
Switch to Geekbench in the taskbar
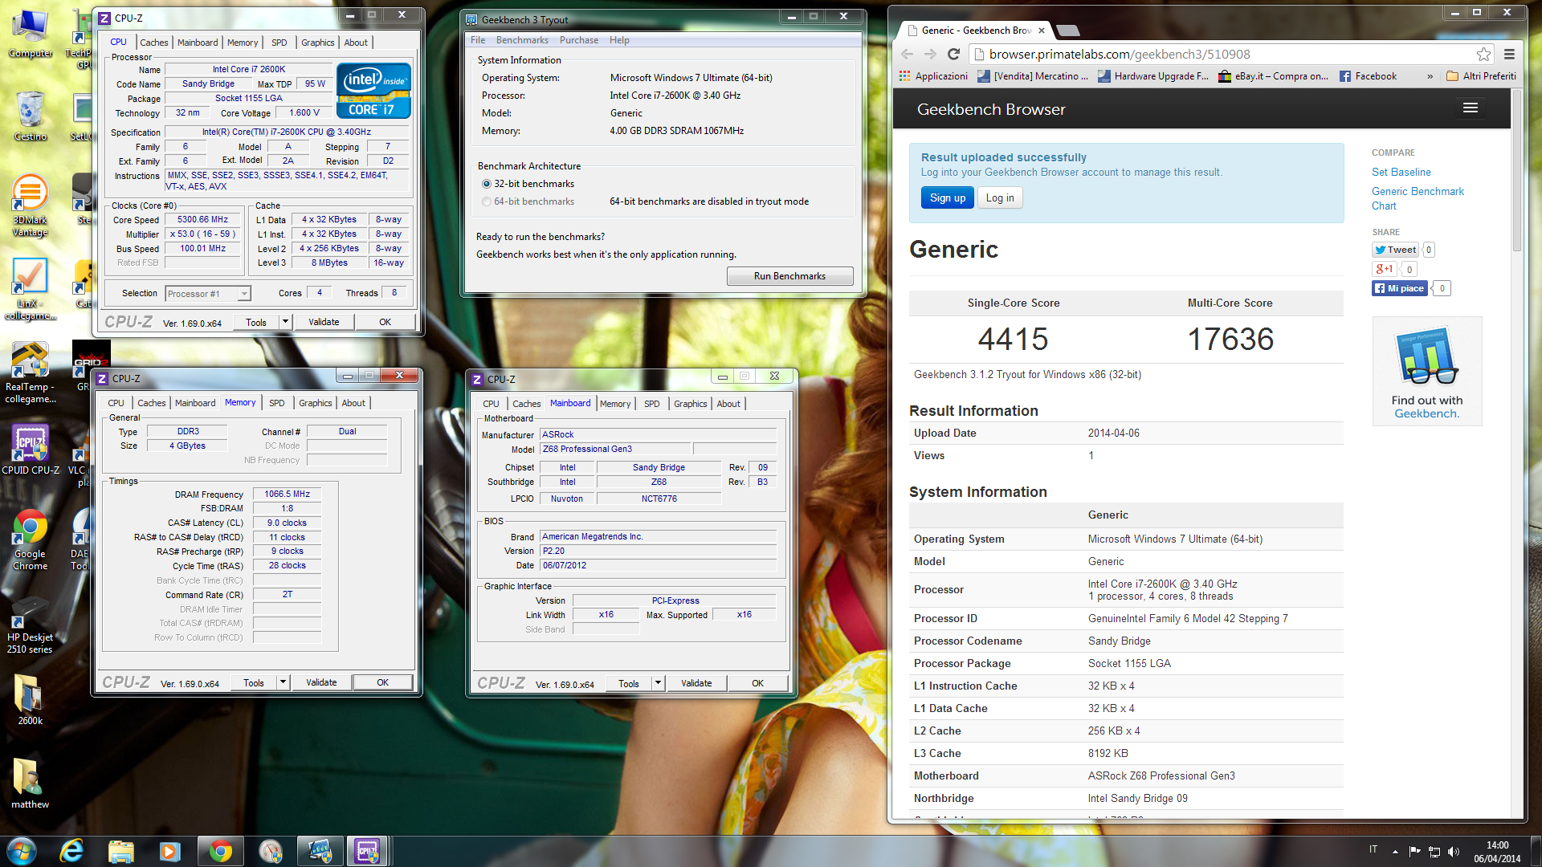320,851
